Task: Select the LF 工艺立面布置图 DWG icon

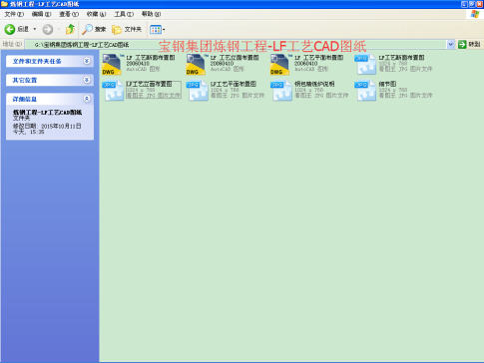Action: (196, 65)
